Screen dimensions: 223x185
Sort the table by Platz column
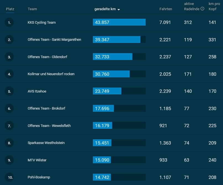(10, 9)
